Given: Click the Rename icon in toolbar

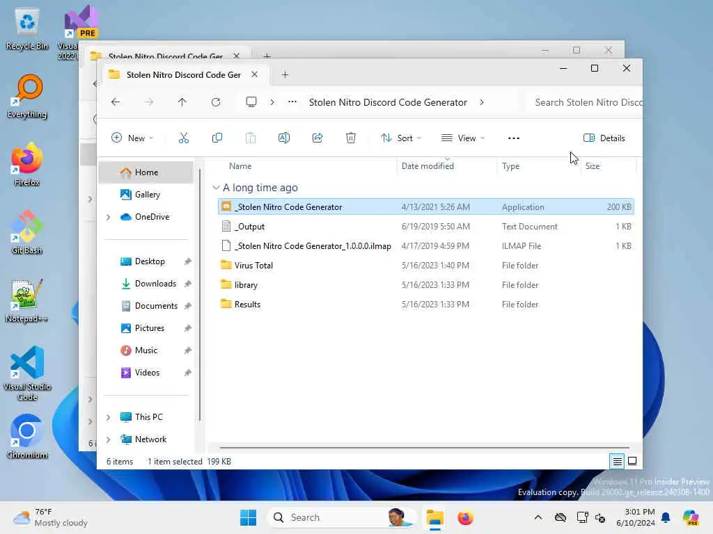Looking at the screenshot, I should (284, 138).
